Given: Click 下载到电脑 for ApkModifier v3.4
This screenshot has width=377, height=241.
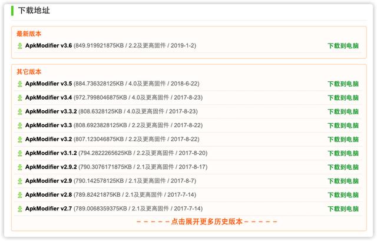Looking at the screenshot, I should coord(343,98).
